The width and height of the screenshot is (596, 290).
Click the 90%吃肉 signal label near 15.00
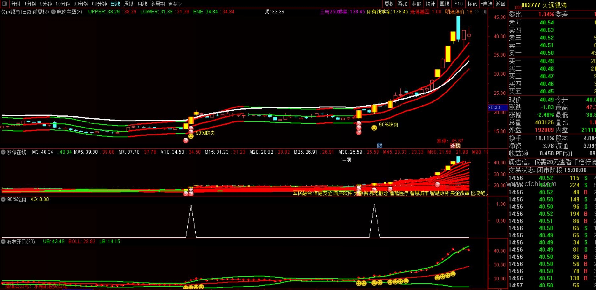(x=205, y=133)
